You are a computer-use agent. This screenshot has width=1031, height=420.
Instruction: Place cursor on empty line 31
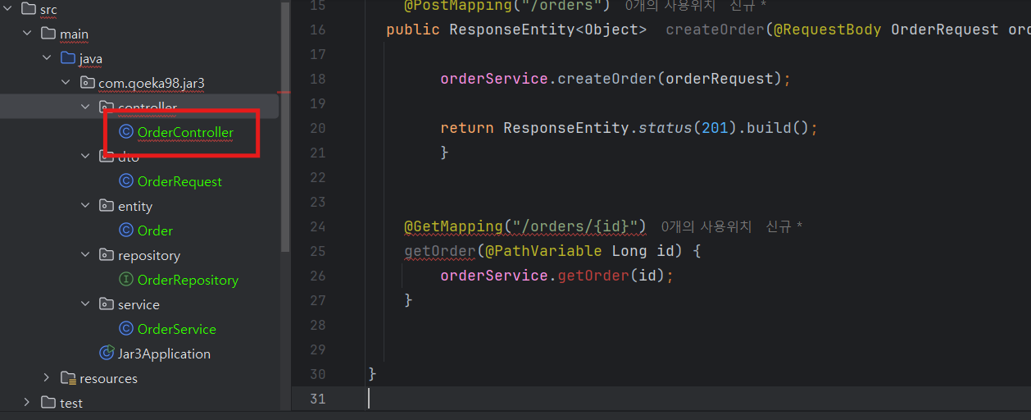[x=661, y=399]
